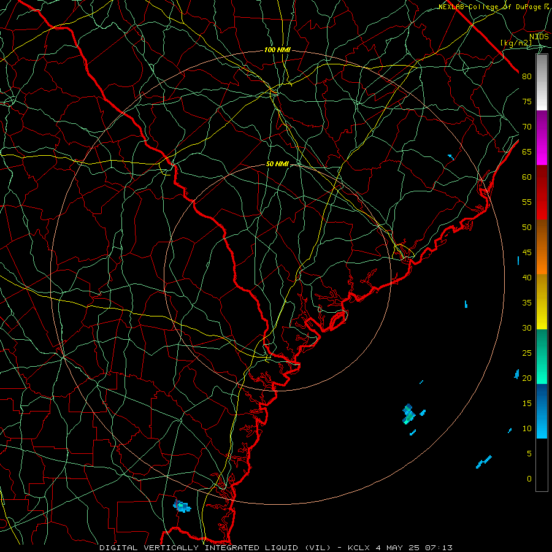This screenshot has height=552, width=552.
Task: Click the 75 value on the VIL scale
Action: (x=527, y=101)
